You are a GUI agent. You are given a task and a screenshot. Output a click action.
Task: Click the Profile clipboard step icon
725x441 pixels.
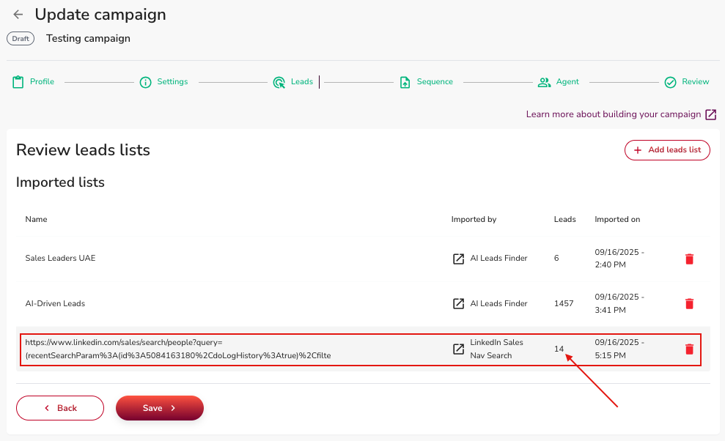coord(18,82)
